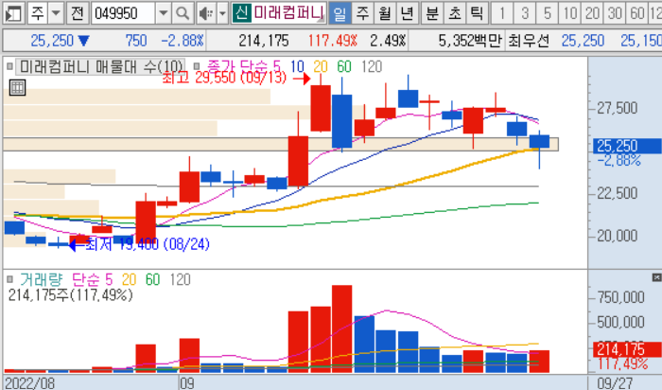Image resolution: width=662 pixels, height=390 pixels.
Task: Click the 2022/08 date axis label
Action: [x=29, y=383]
